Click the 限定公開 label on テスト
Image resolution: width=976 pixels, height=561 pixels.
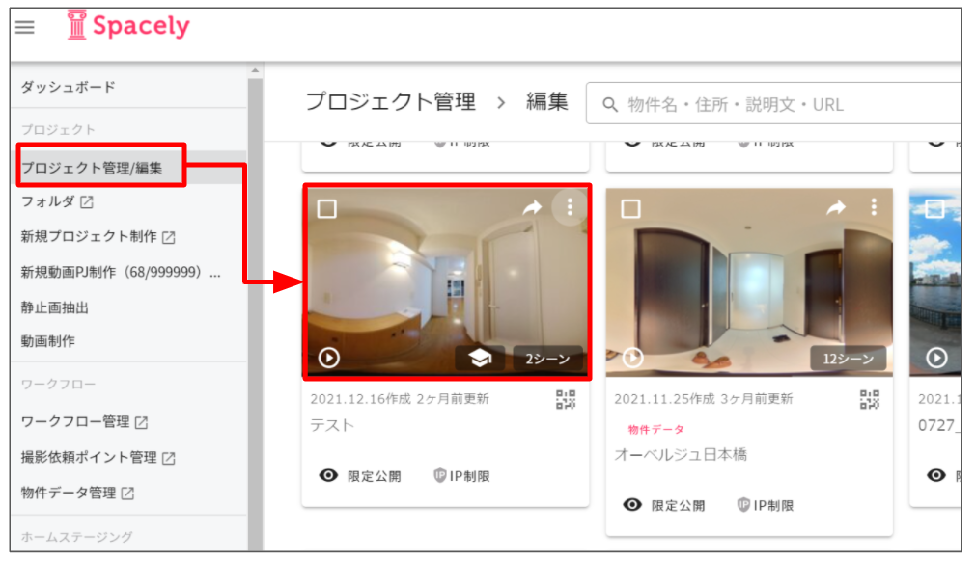375,476
